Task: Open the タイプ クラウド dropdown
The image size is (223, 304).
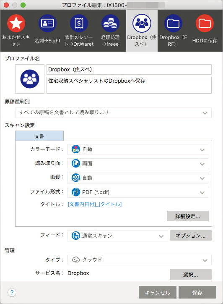Action: pyautogui.click(x=139, y=260)
